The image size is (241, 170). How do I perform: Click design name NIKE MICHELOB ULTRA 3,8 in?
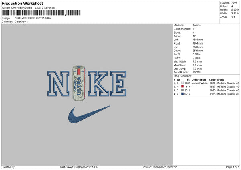pyautogui.click(x=33, y=18)
